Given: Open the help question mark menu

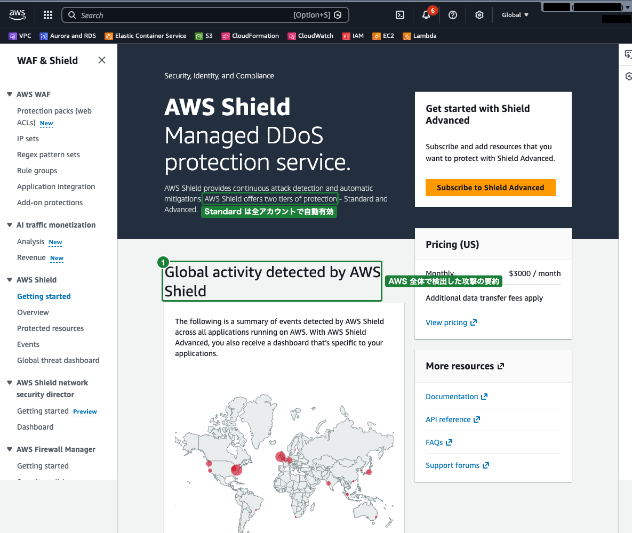Looking at the screenshot, I should pyautogui.click(x=453, y=15).
